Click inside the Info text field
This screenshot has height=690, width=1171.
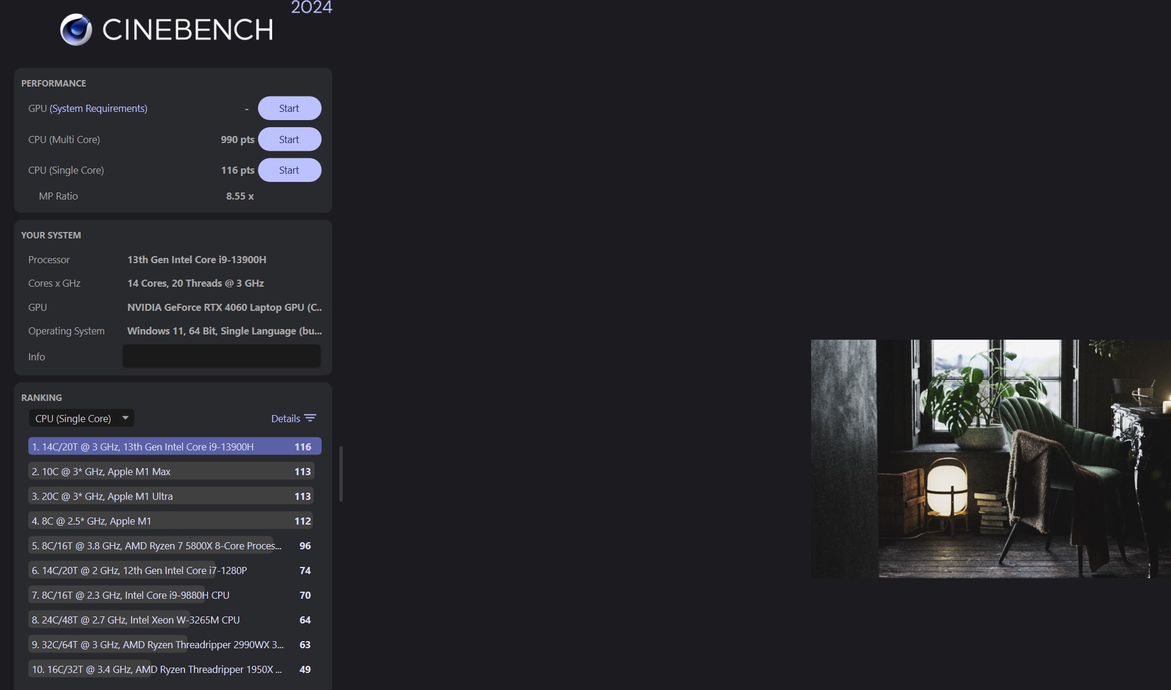(221, 356)
